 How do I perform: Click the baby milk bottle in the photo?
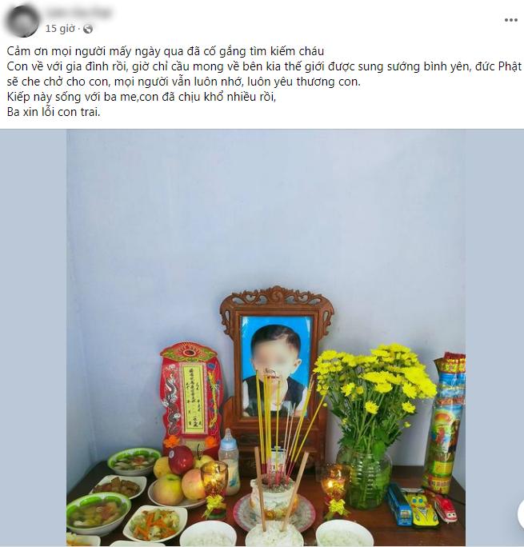[x=230, y=461]
